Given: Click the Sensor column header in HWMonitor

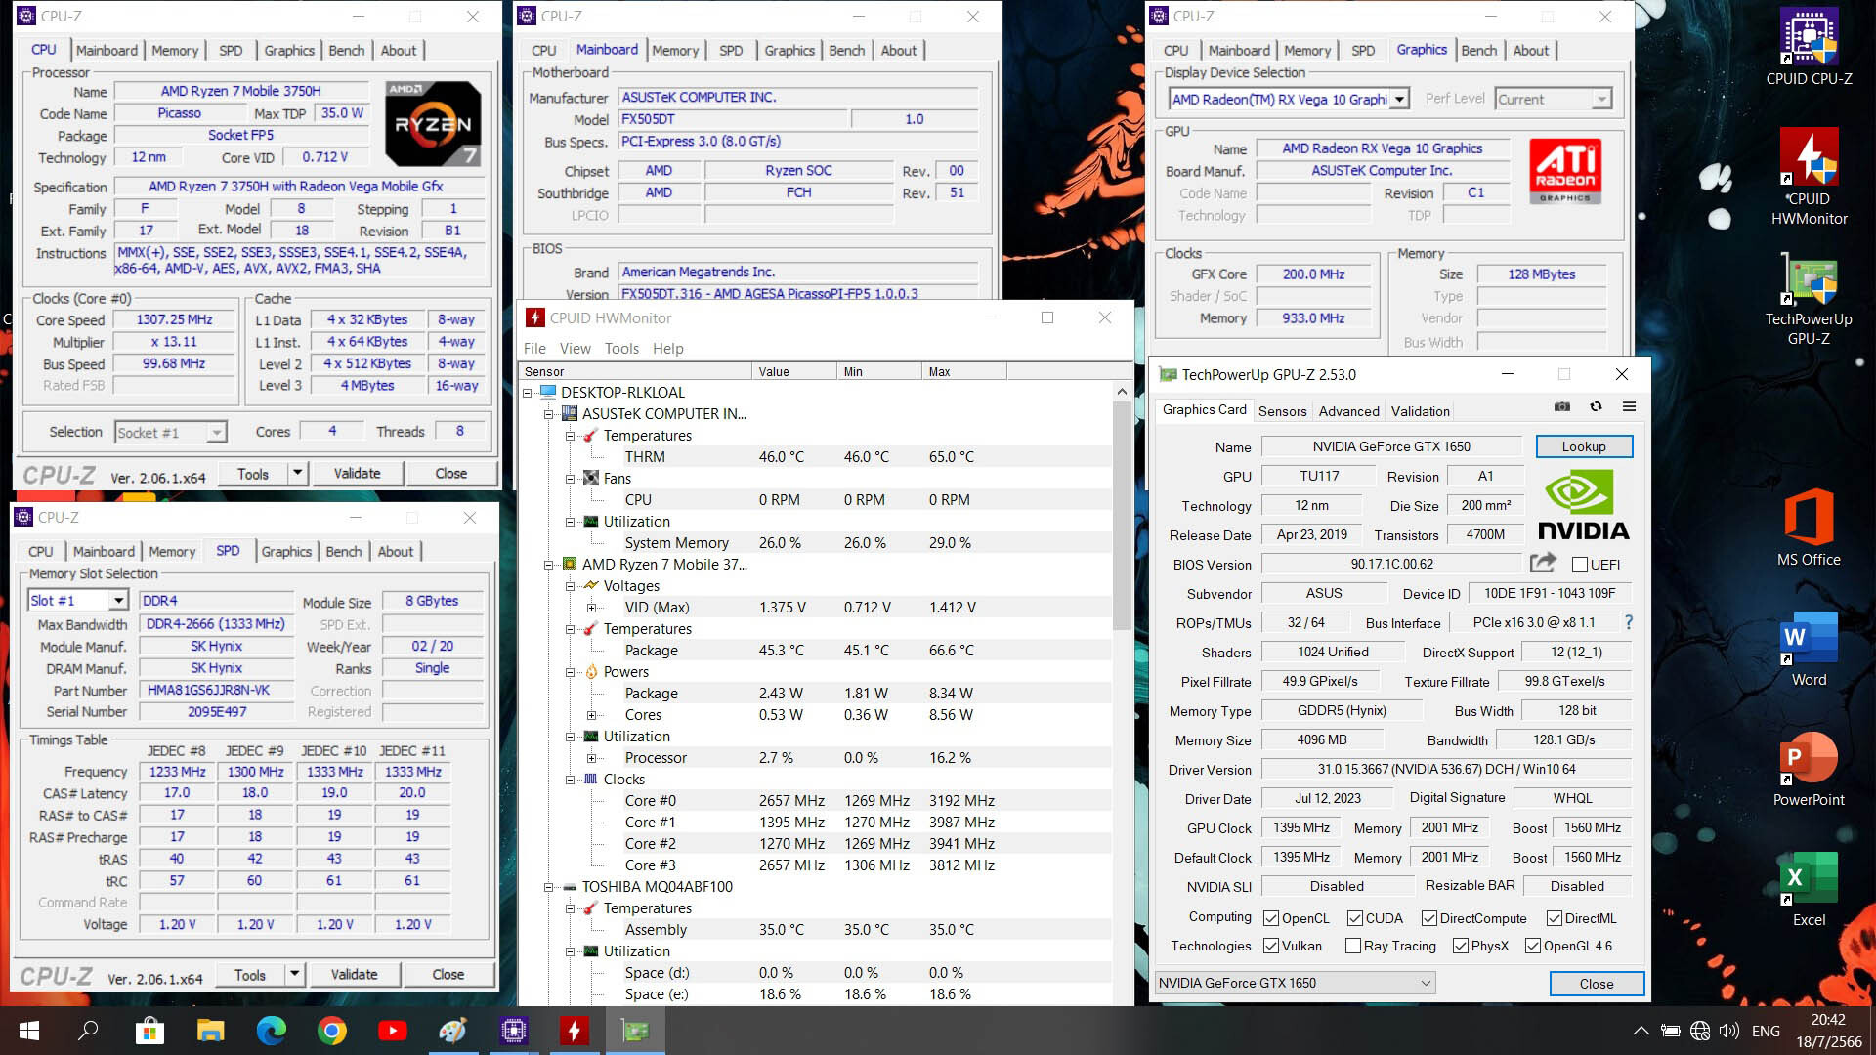Looking at the screenshot, I should [x=635, y=371].
